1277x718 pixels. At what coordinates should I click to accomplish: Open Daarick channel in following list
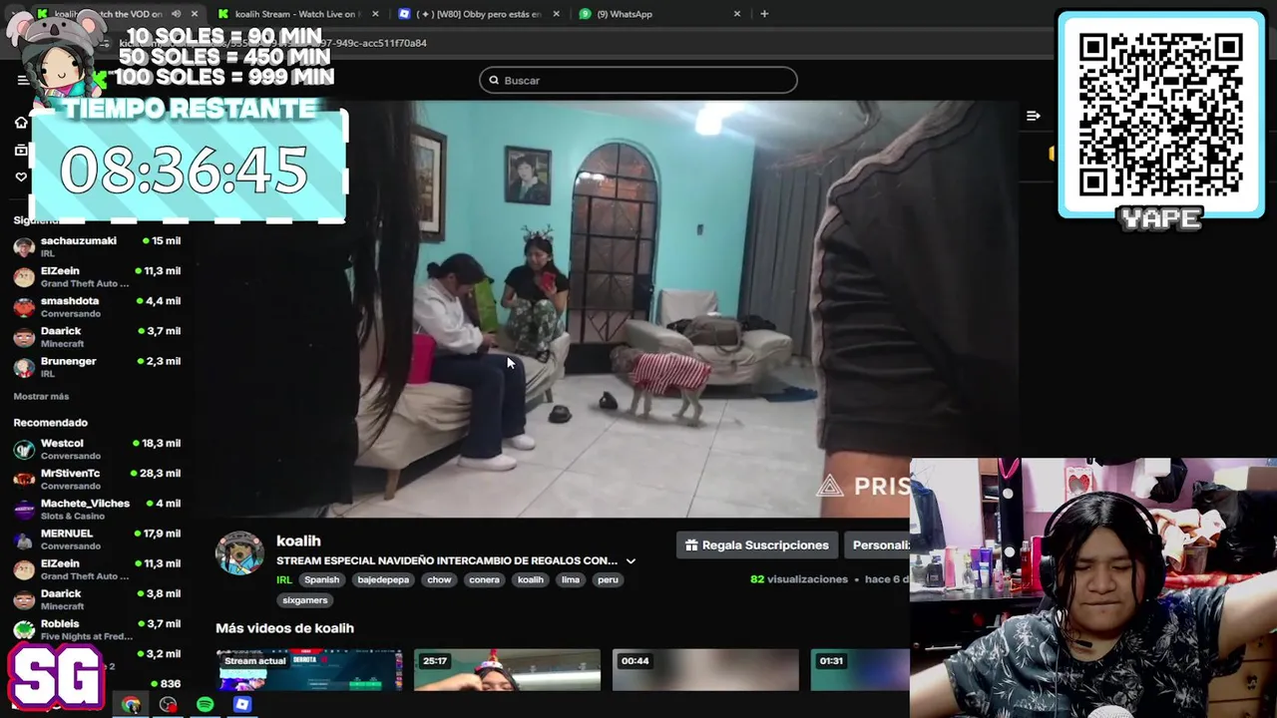click(97, 336)
